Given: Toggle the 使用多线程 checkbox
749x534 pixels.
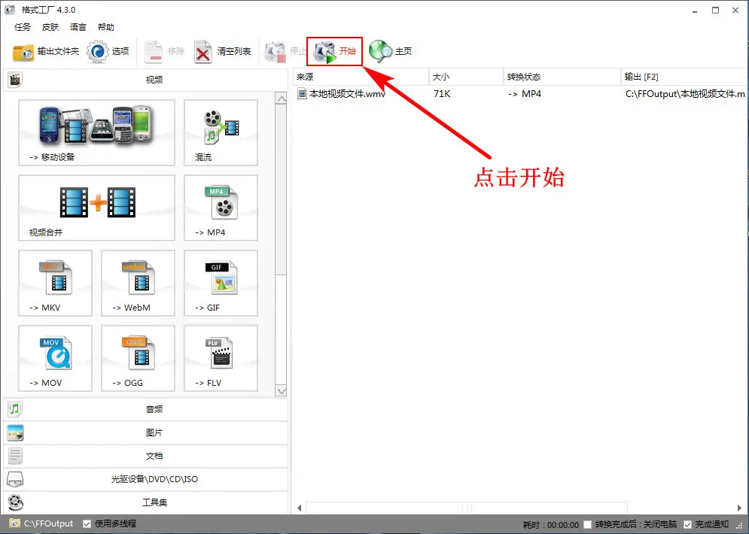Looking at the screenshot, I should (87, 523).
